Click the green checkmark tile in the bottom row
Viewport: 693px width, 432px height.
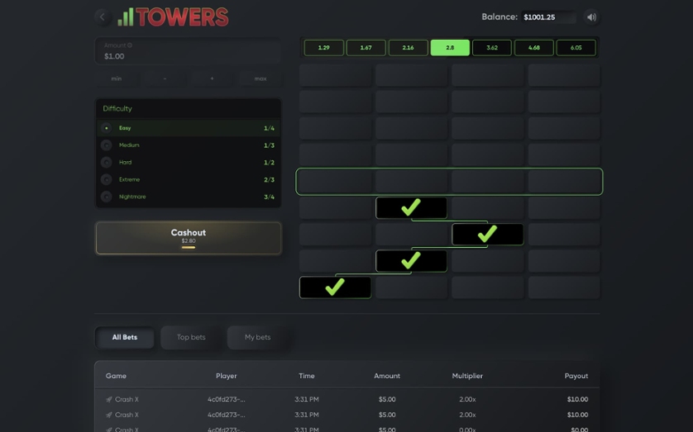335,287
